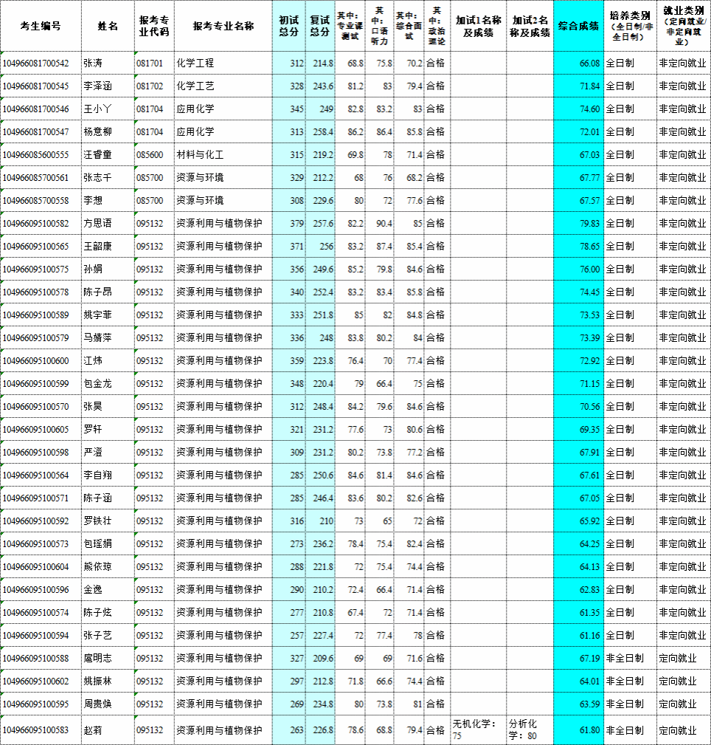Select the 分析化学 extra exam cell

[530, 729]
